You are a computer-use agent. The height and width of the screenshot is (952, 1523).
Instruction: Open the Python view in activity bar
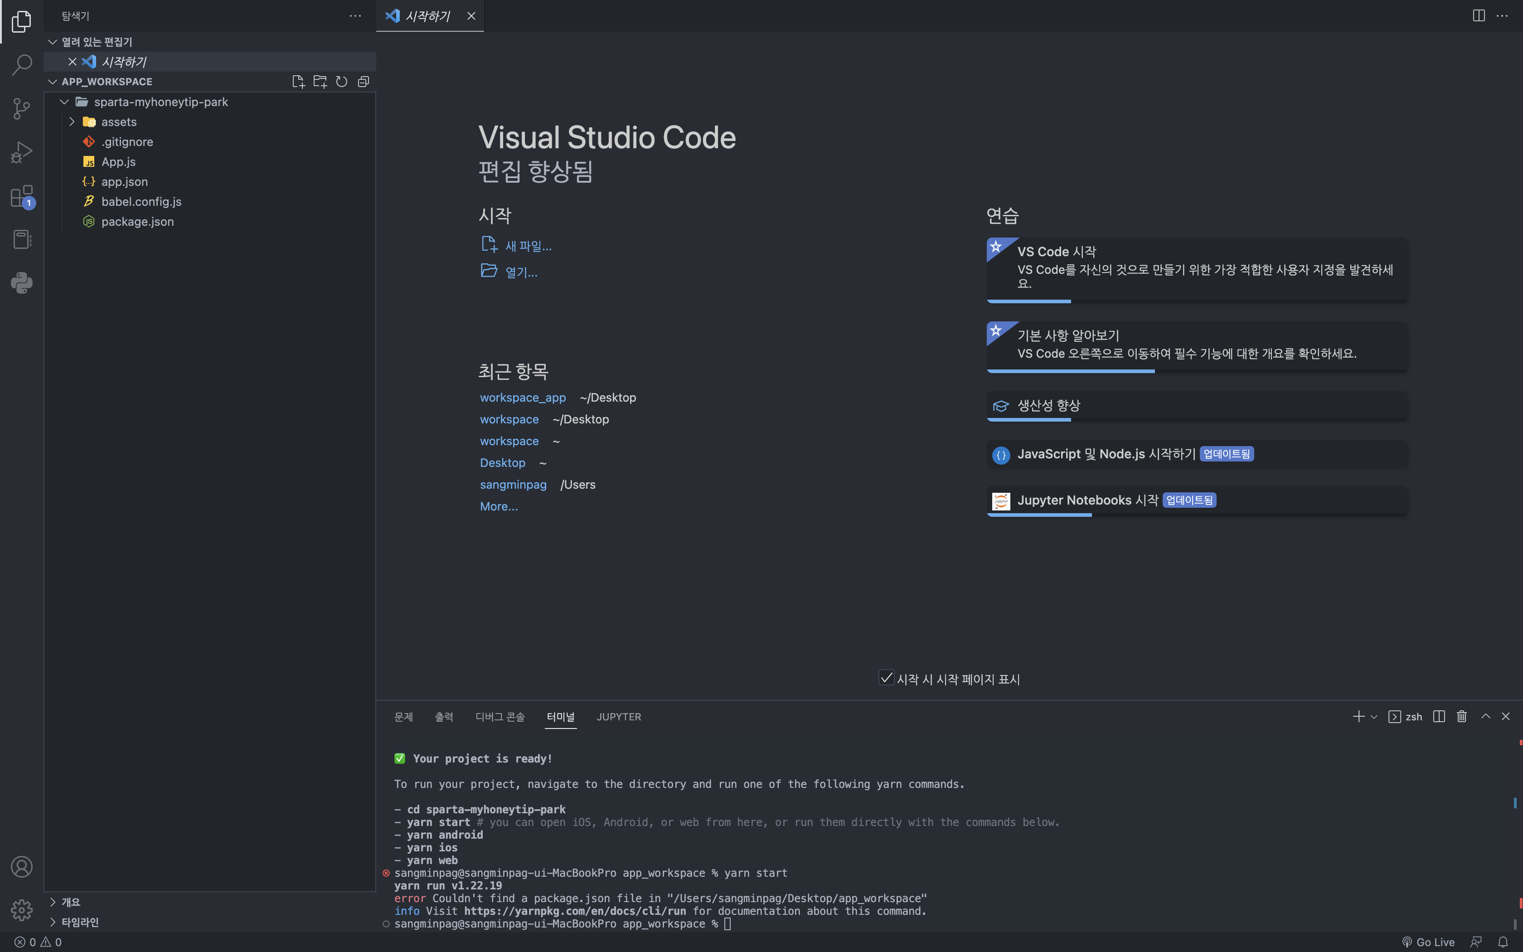click(21, 283)
